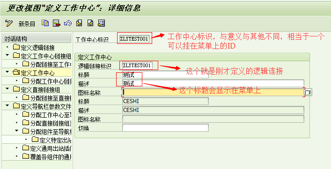Click the read-only 标题 field CESHI

pyautogui.click(x=165, y=101)
